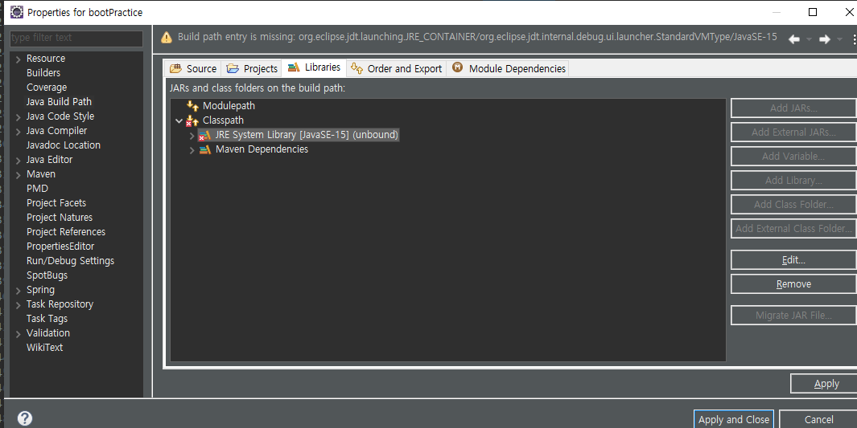The width and height of the screenshot is (857, 428).
Task: Open the WikiText page
Action: pos(44,348)
